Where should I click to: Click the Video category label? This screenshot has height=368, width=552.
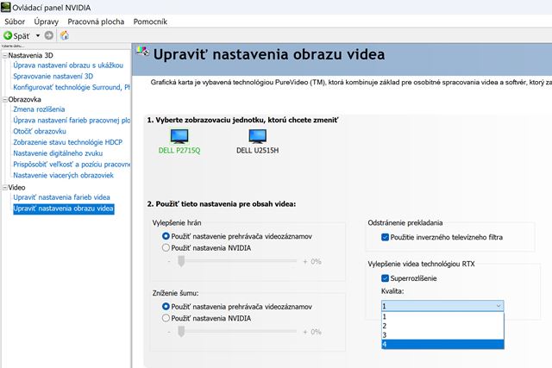(16, 188)
